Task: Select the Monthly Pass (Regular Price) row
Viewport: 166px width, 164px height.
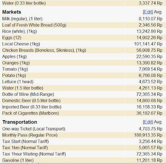Action: [82, 135]
